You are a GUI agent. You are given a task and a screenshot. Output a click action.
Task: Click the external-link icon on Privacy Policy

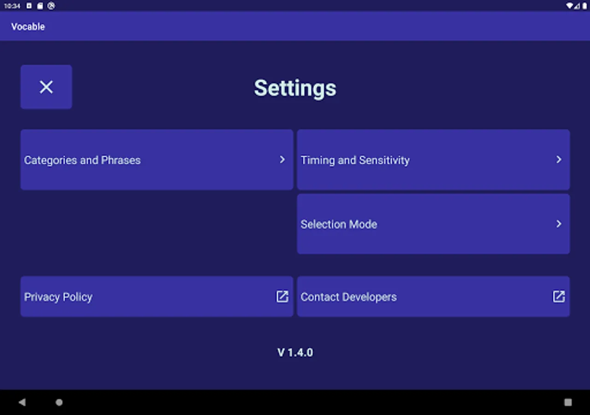(282, 296)
